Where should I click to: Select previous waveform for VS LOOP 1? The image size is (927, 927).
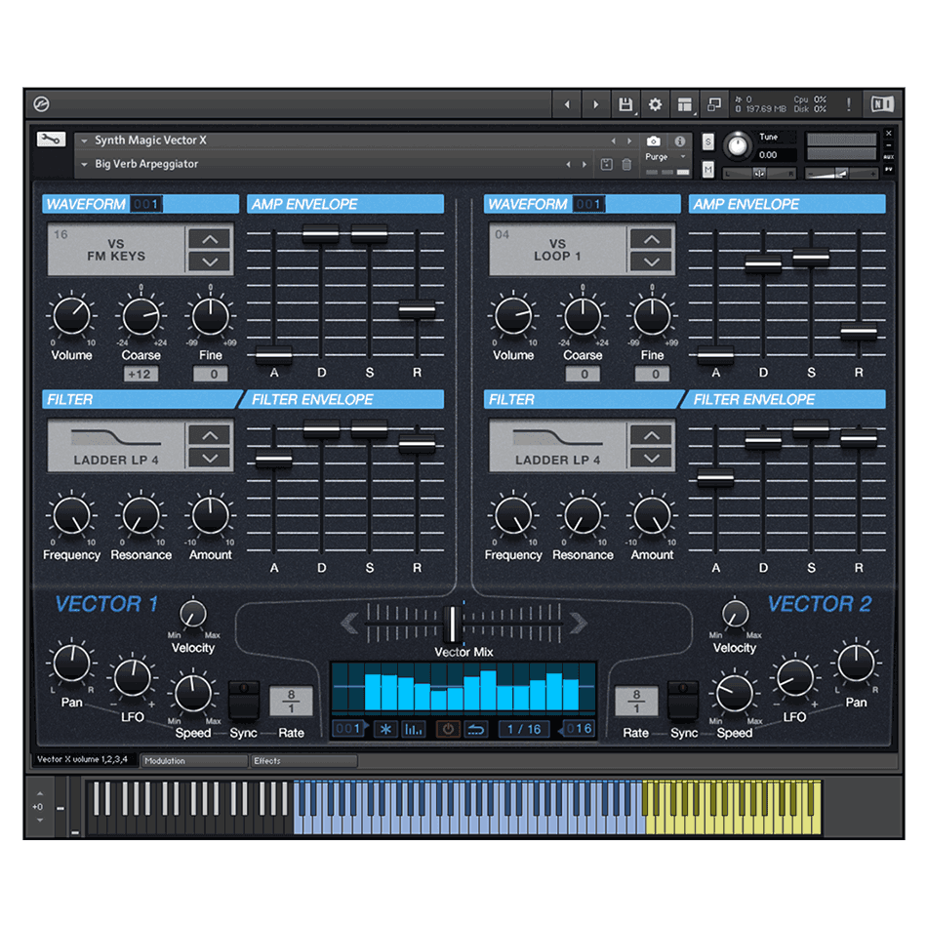pyautogui.click(x=652, y=239)
